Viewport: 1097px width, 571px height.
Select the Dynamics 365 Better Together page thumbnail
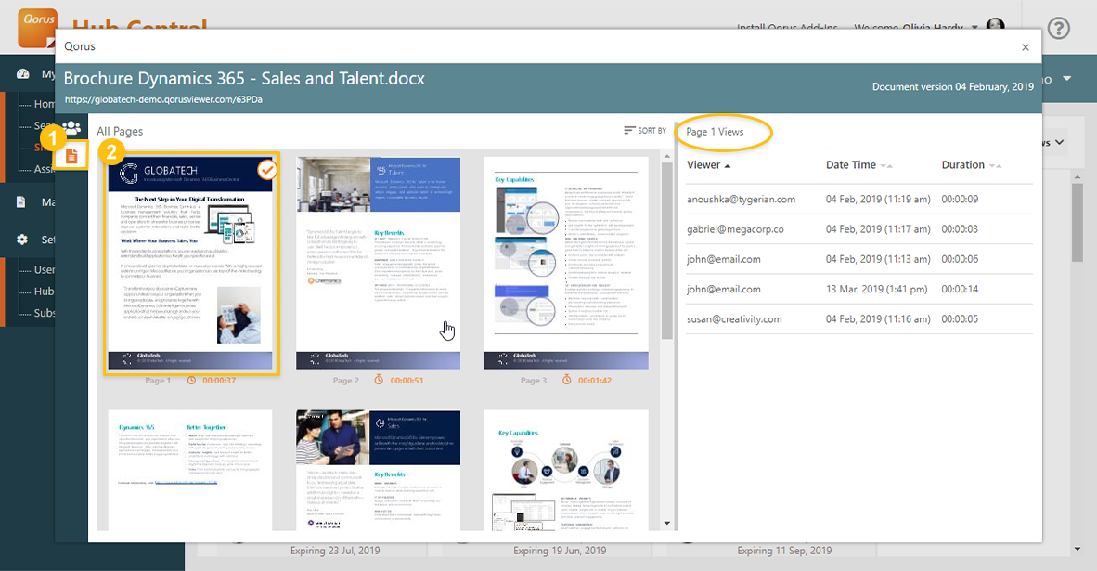190,470
